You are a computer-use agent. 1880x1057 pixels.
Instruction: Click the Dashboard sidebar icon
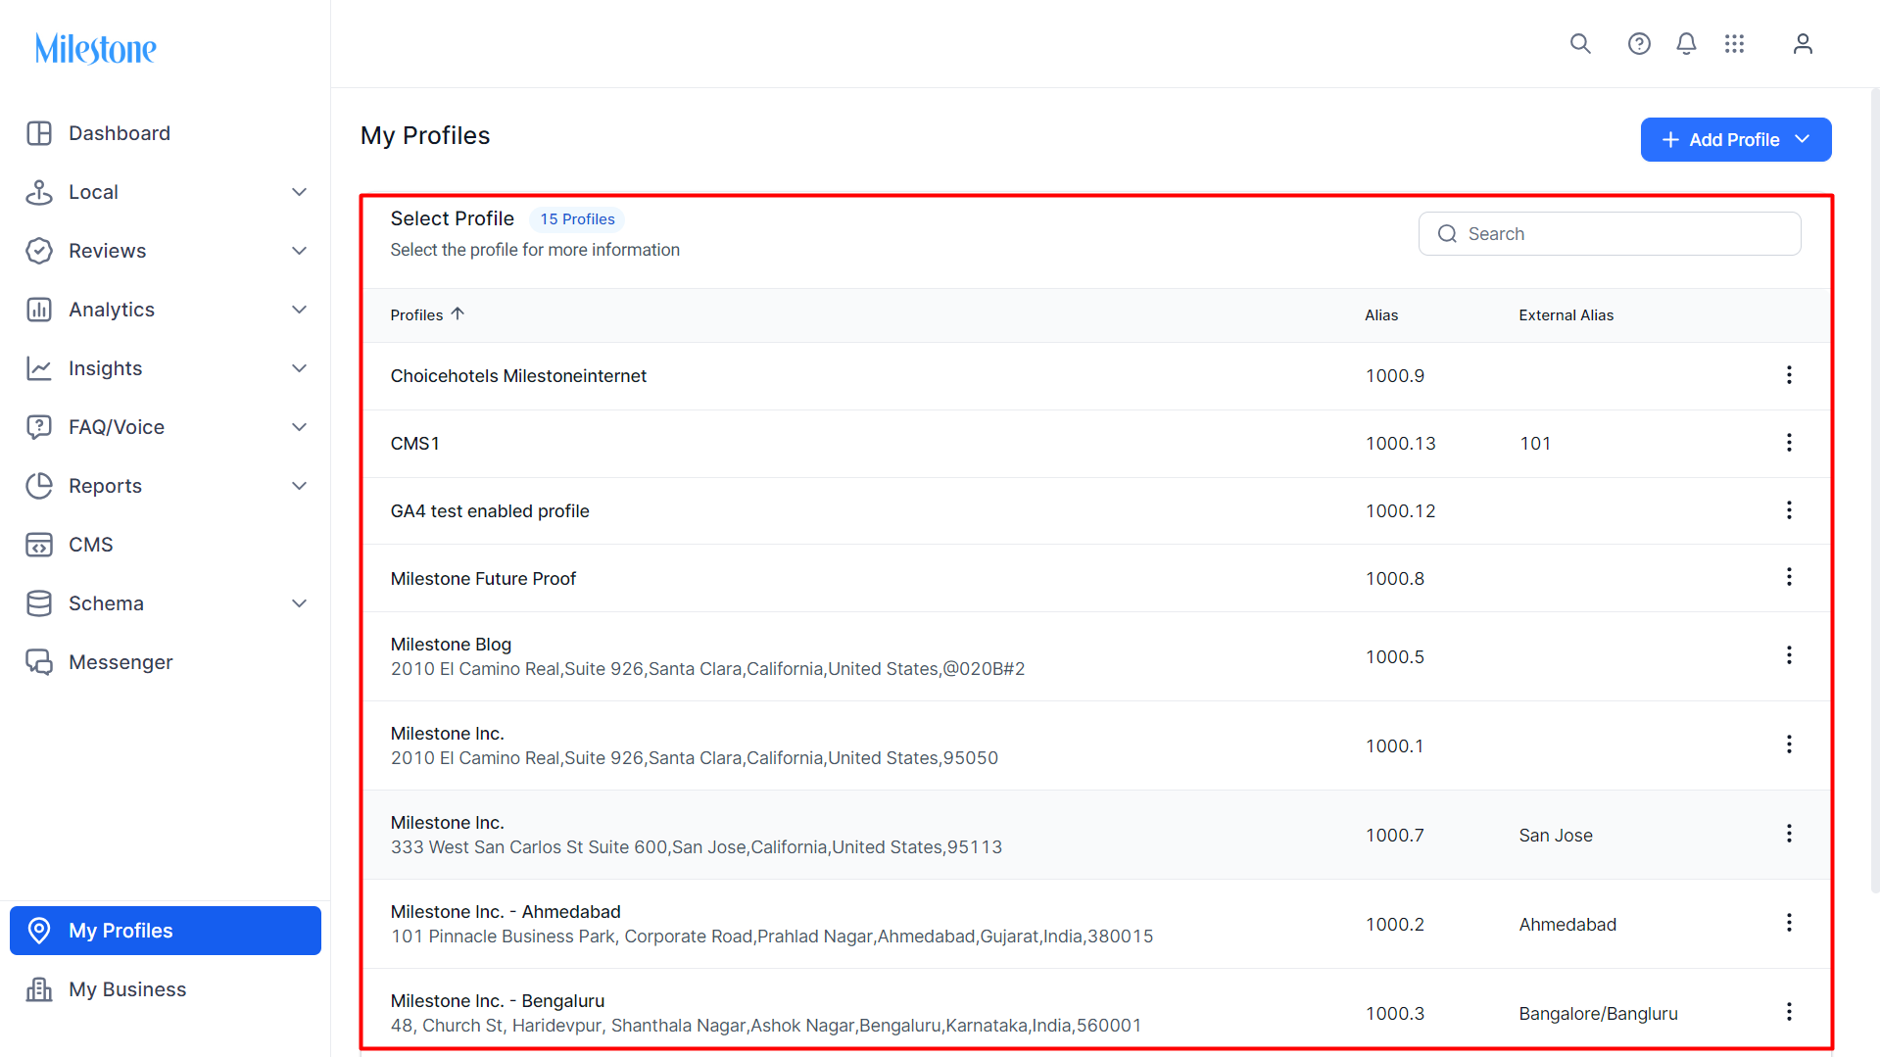(39, 133)
